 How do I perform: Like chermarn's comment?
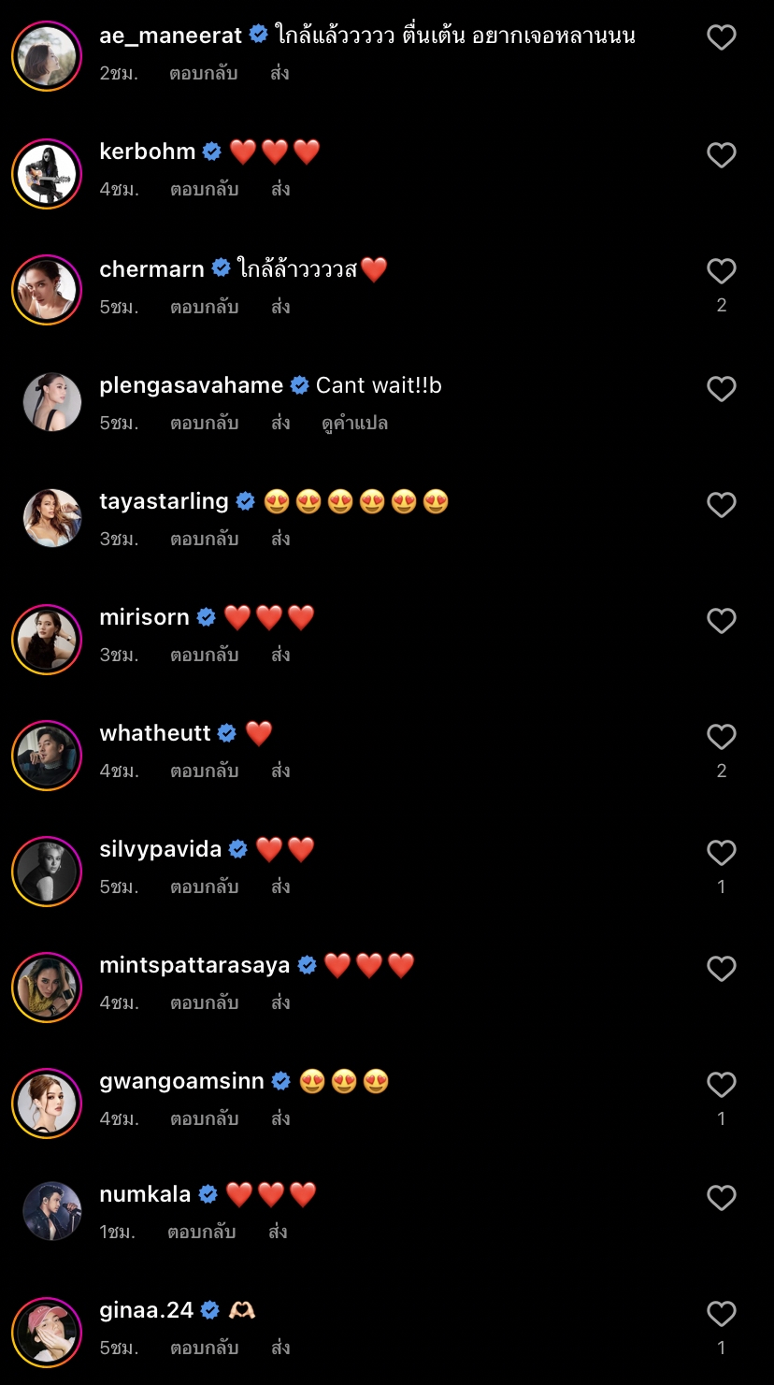point(721,271)
